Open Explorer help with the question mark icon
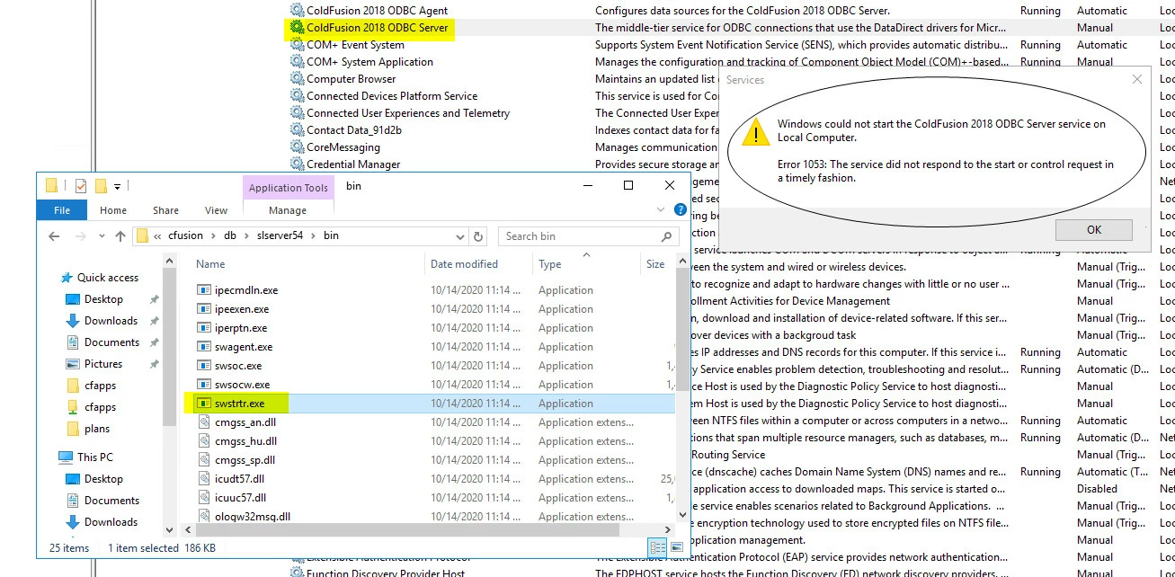The image size is (1175, 577). point(681,209)
